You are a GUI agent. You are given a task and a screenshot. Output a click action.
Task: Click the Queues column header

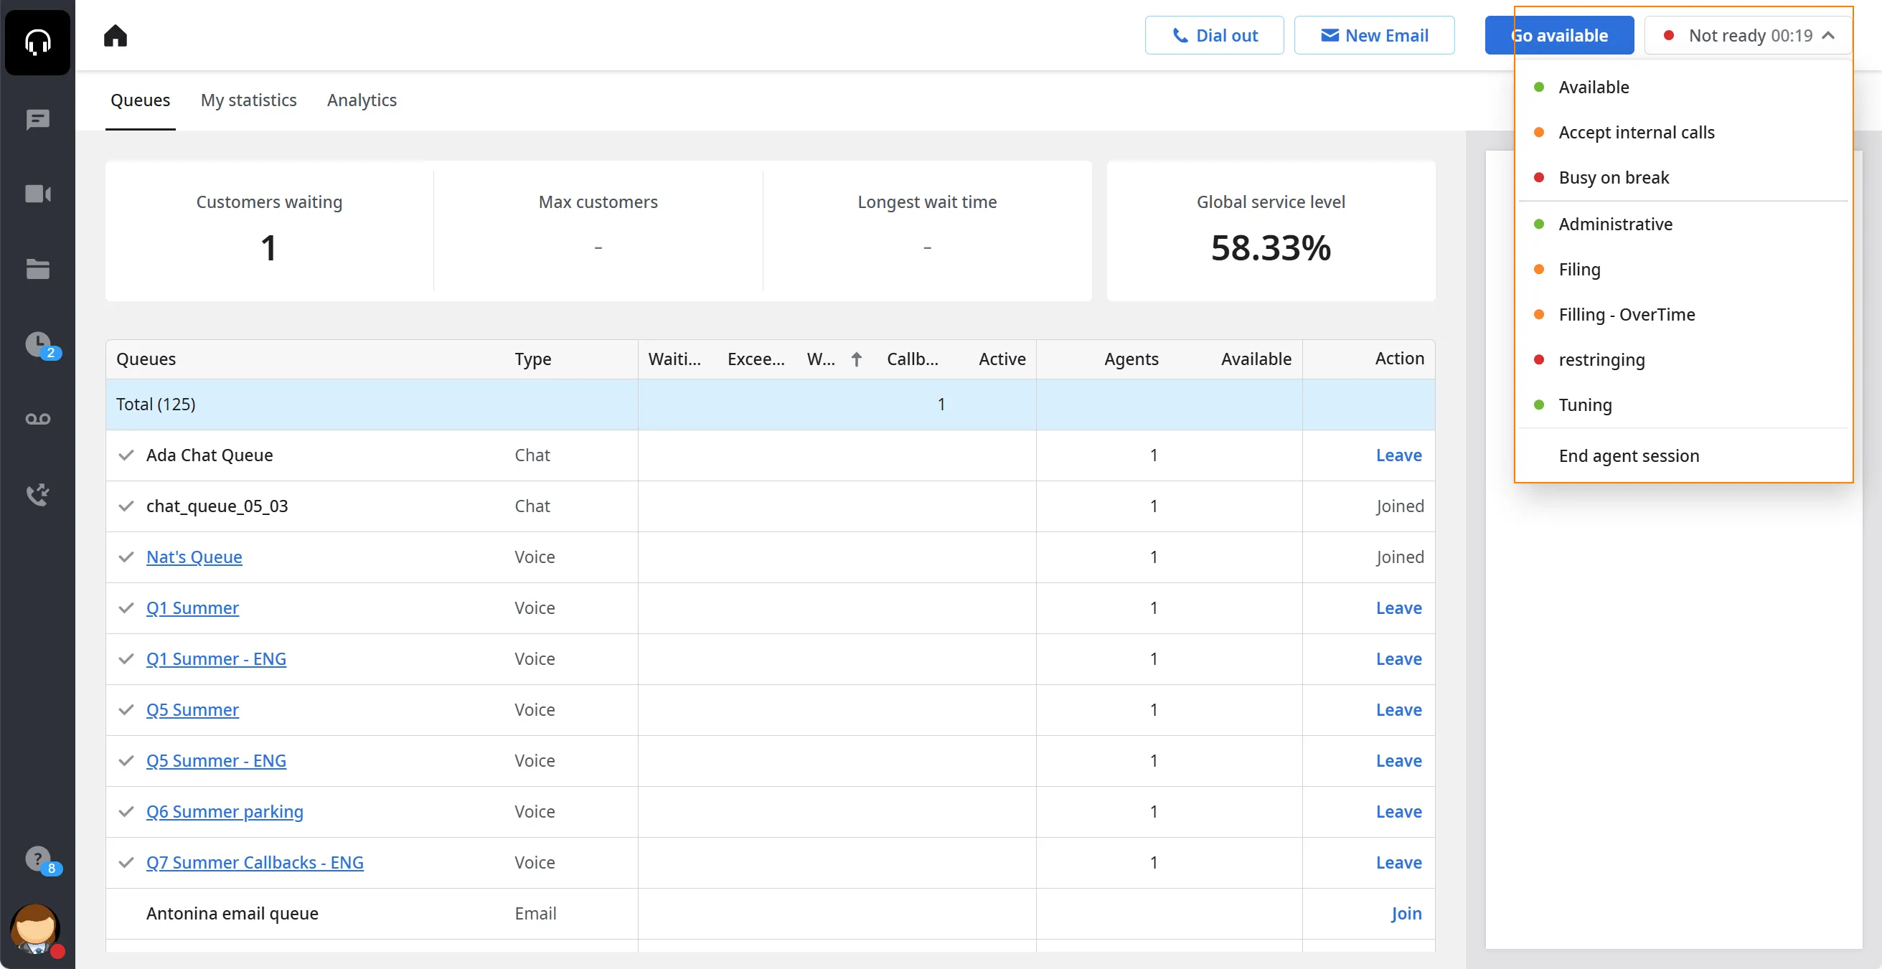pyautogui.click(x=146, y=359)
